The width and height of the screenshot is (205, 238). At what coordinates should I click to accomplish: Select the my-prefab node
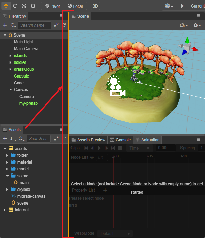point(29,103)
